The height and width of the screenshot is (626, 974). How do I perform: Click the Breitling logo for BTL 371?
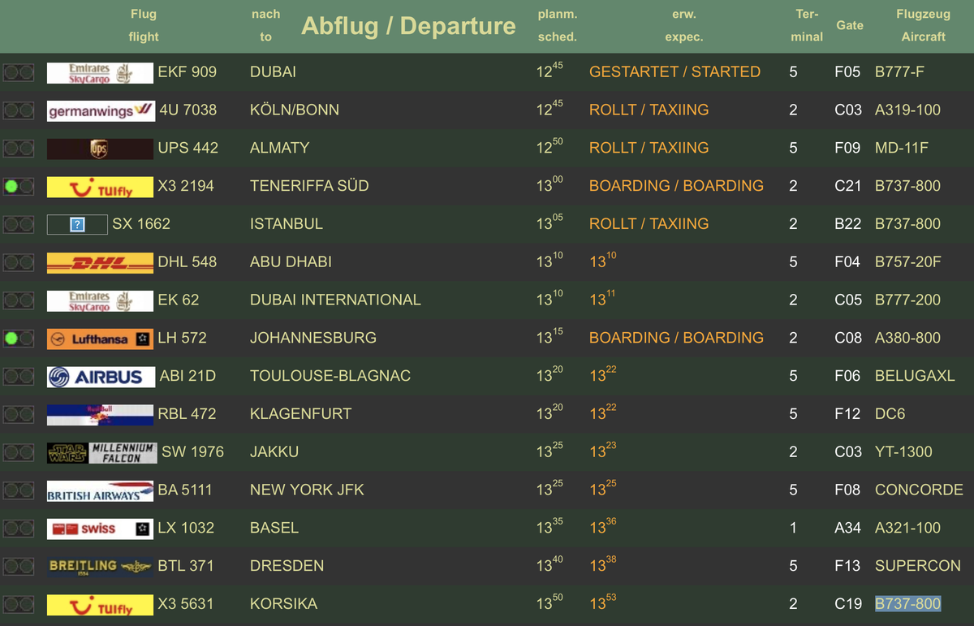(x=100, y=567)
